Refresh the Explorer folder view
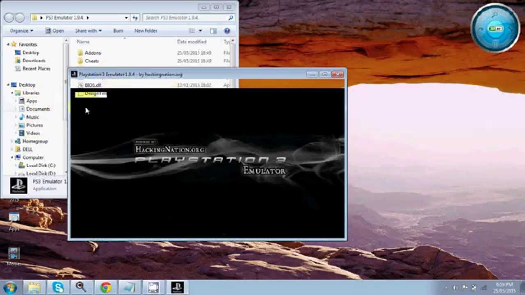 135,18
